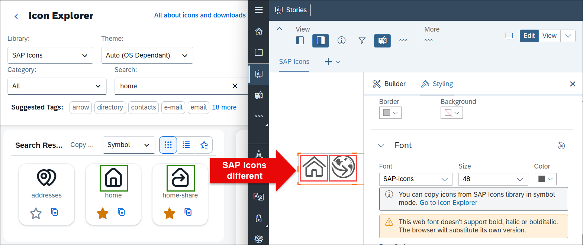The width and height of the screenshot is (583, 245).
Task: Copy the home-share icon symbol
Action: [x=189, y=212]
